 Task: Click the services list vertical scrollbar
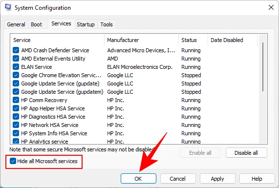tap(263, 67)
